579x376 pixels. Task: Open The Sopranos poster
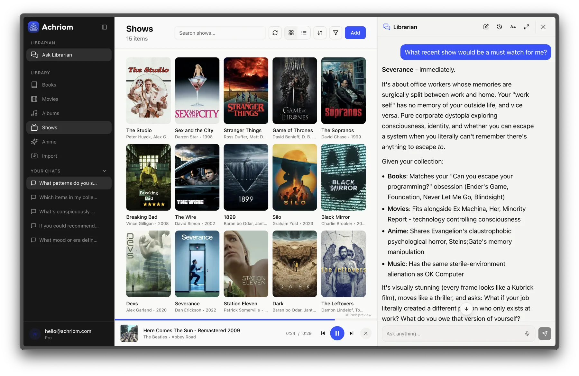(344, 91)
